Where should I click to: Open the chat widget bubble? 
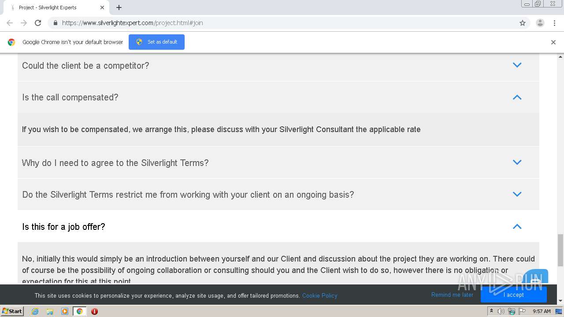[x=536, y=277]
